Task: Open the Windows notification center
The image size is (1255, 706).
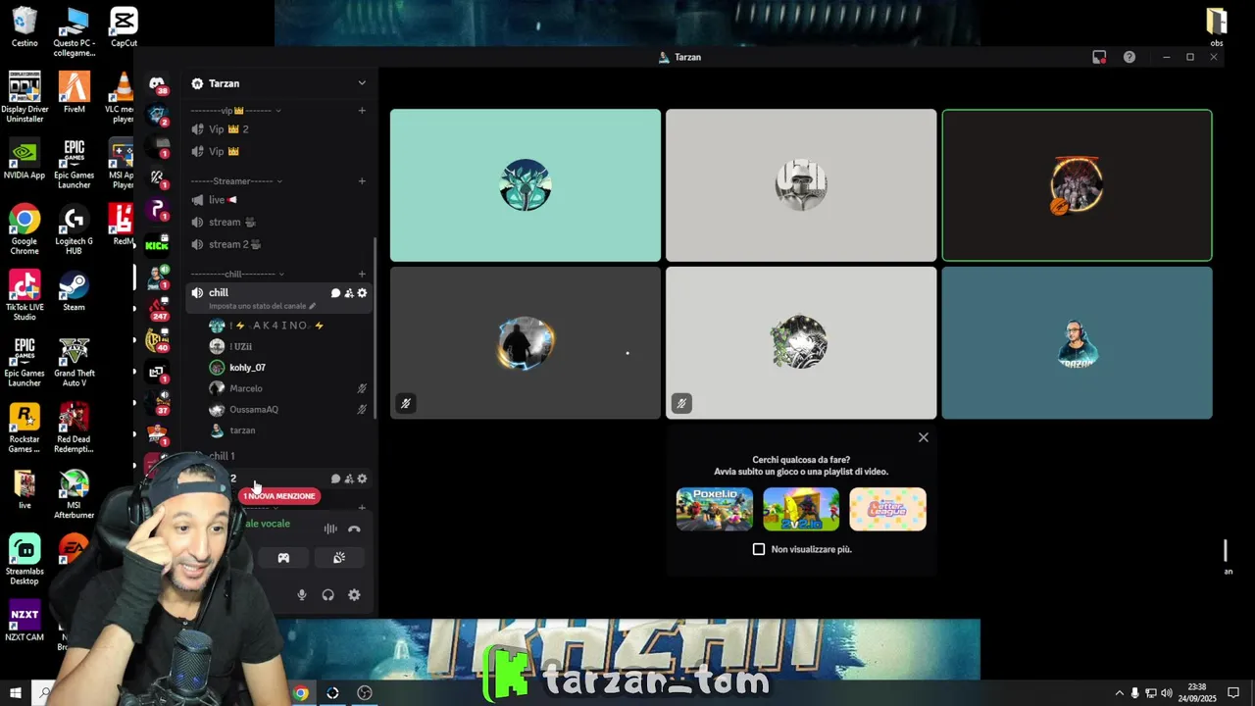Action: click(1233, 693)
